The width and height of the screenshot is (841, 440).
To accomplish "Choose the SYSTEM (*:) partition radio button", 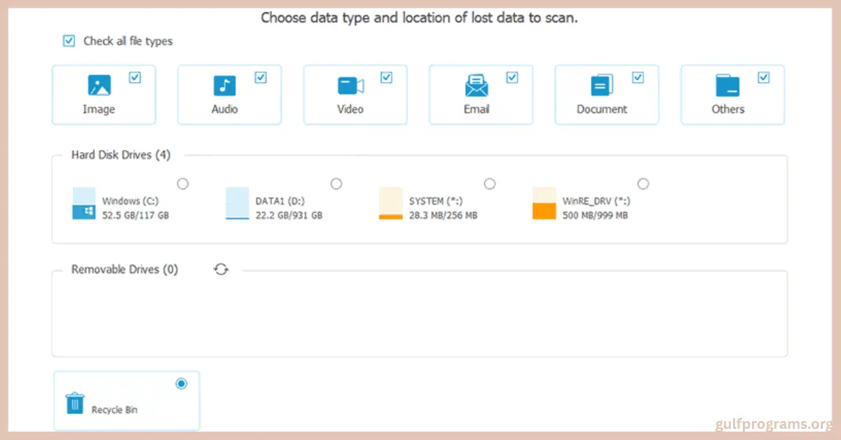I will (x=490, y=184).
